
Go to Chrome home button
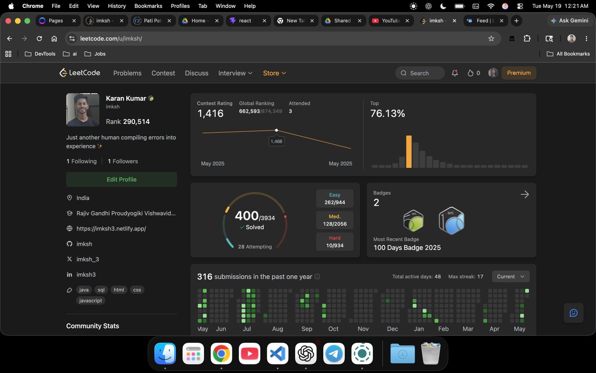(54, 38)
